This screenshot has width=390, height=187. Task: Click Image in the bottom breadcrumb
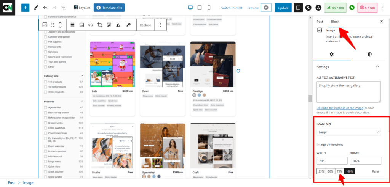pyautogui.click(x=28, y=183)
